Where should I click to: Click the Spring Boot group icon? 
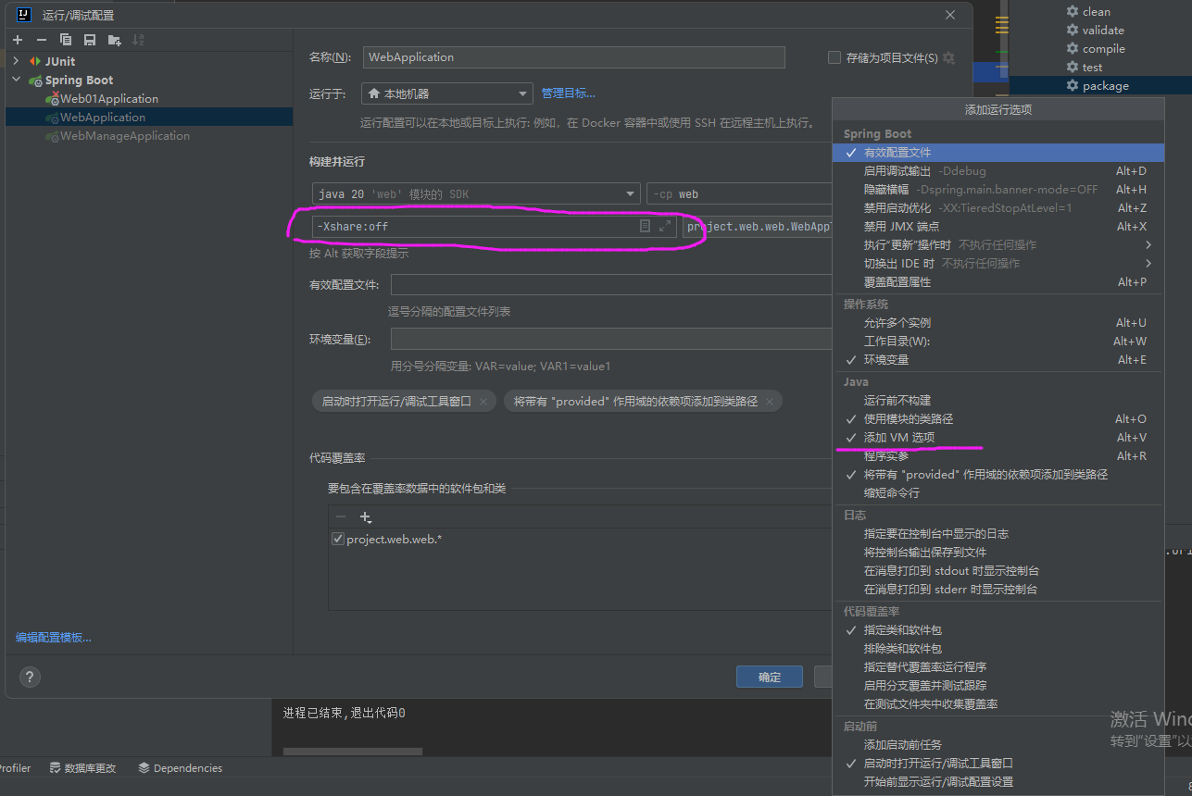click(35, 81)
